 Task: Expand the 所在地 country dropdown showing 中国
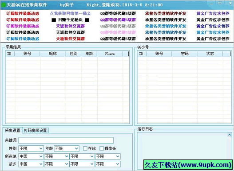point(31,156)
